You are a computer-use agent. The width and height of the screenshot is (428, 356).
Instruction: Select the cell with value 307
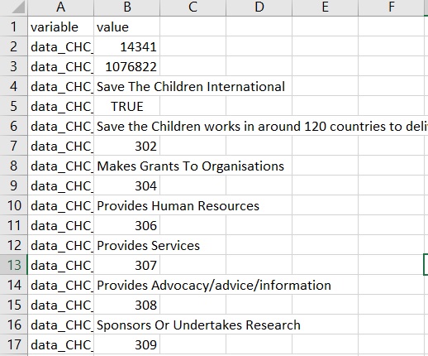(x=127, y=265)
